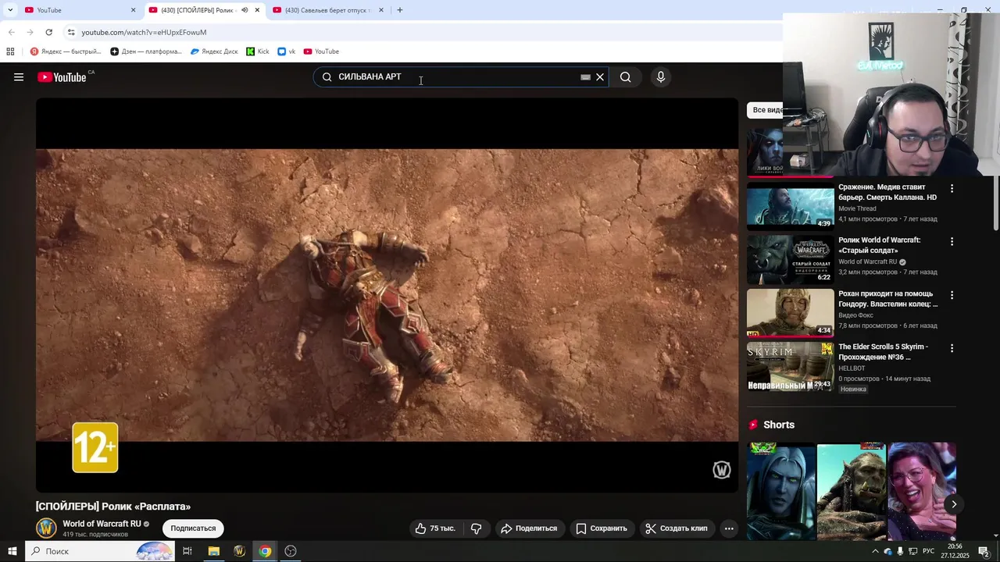Click the taskbar Поиск search box

[100, 551]
